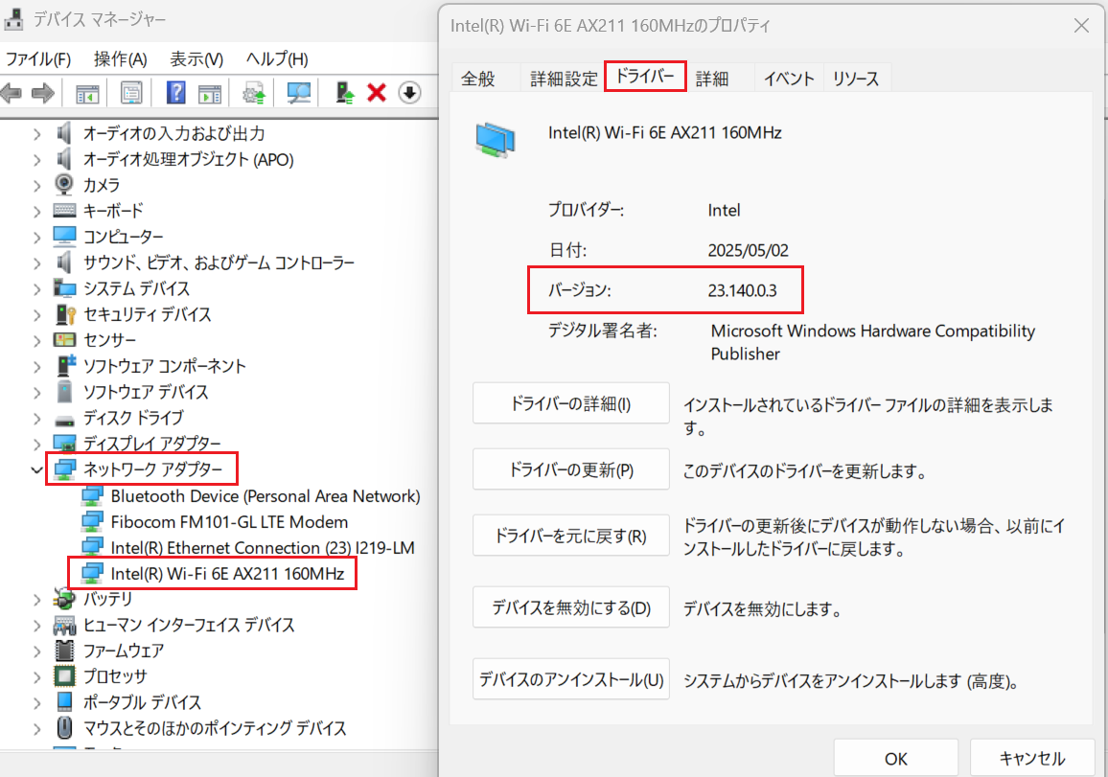Click the ドライバーを元に戻す(R) button
Viewport: 1108px width, 777px height.
(571, 536)
